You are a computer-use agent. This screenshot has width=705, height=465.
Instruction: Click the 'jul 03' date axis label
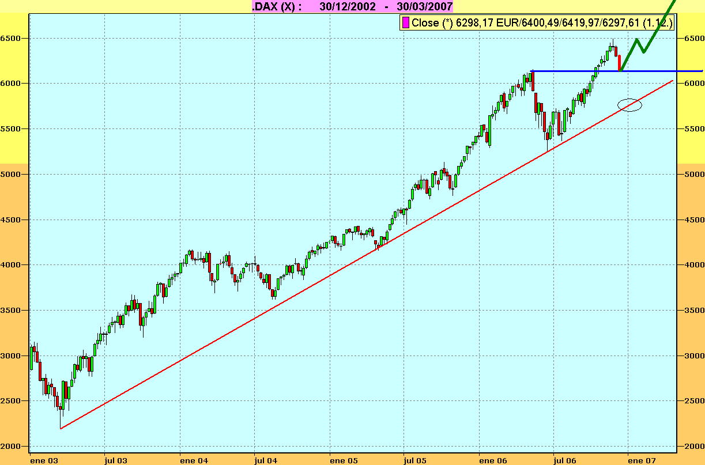pos(116,460)
